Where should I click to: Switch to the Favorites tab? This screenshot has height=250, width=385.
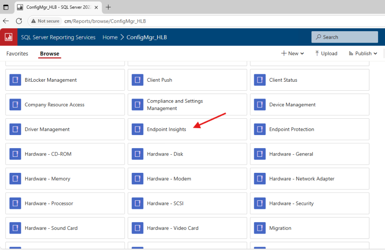point(17,53)
